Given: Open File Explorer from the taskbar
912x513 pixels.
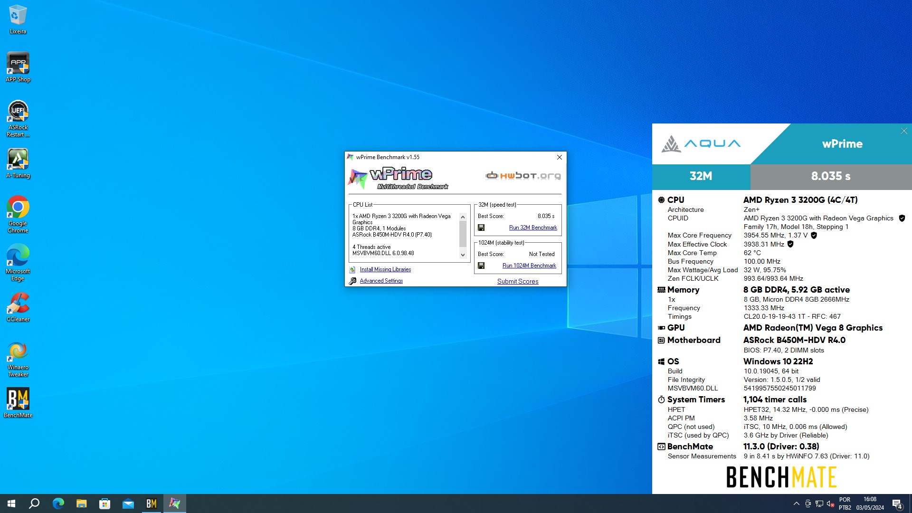Looking at the screenshot, I should click(x=81, y=503).
